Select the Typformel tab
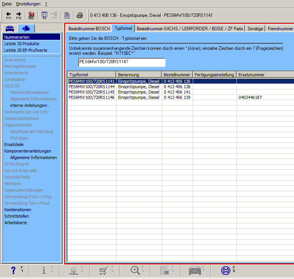 tap(123, 28)
